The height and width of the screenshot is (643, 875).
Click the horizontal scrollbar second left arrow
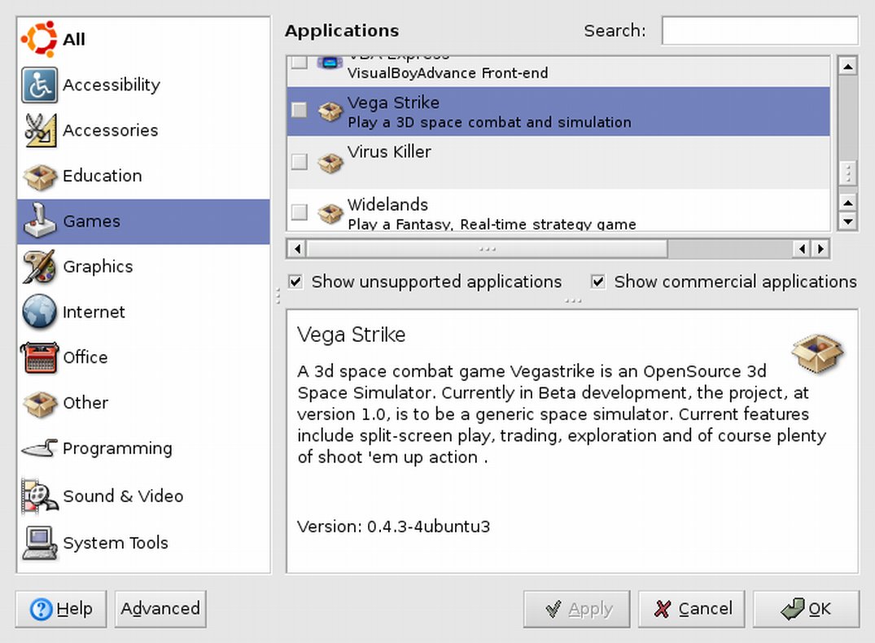click(802, 248)
